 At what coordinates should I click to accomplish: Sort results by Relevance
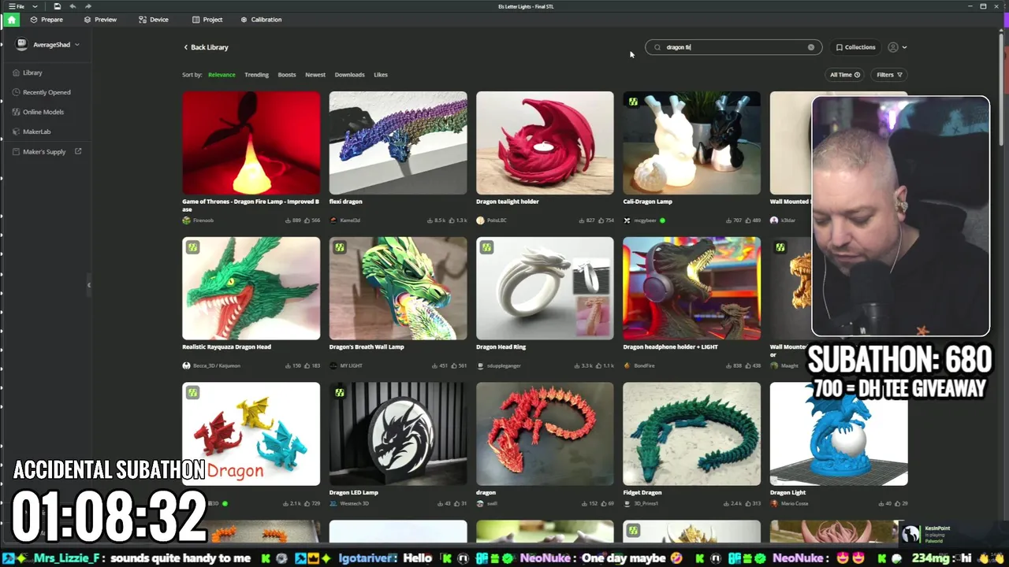(222, 75)
